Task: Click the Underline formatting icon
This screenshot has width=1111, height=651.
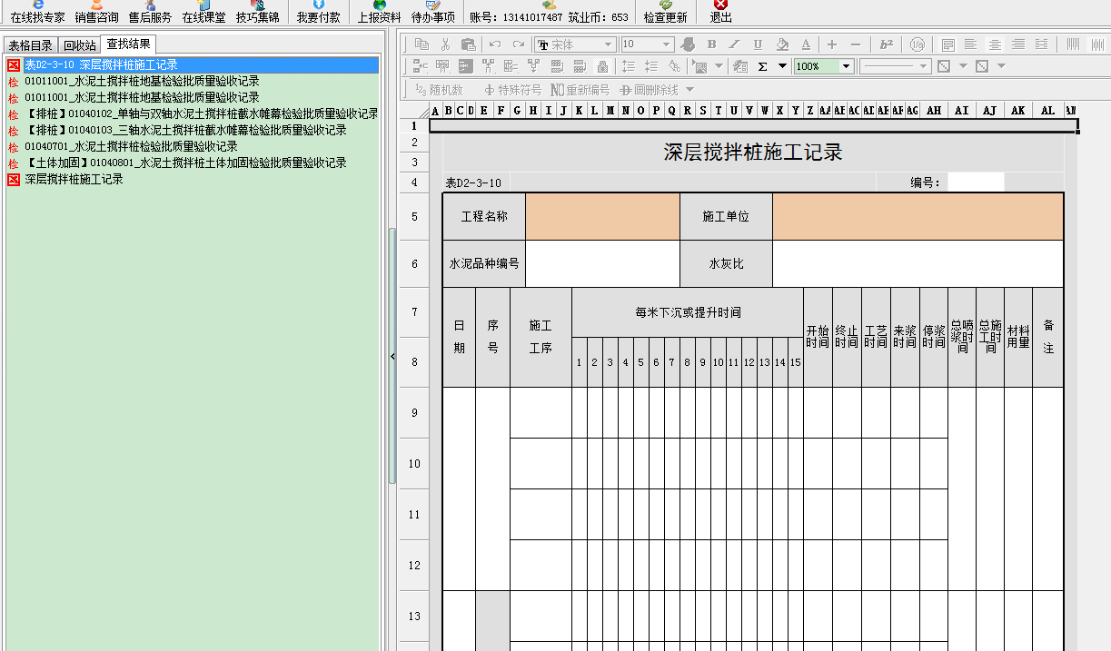Action: click(x=758, y=44)
